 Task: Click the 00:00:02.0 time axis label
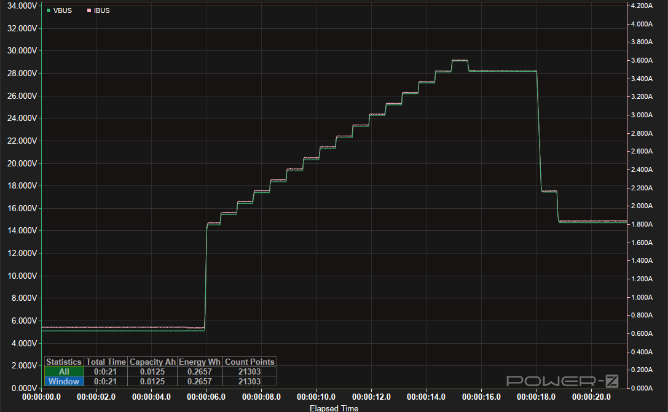pos(96,397)
